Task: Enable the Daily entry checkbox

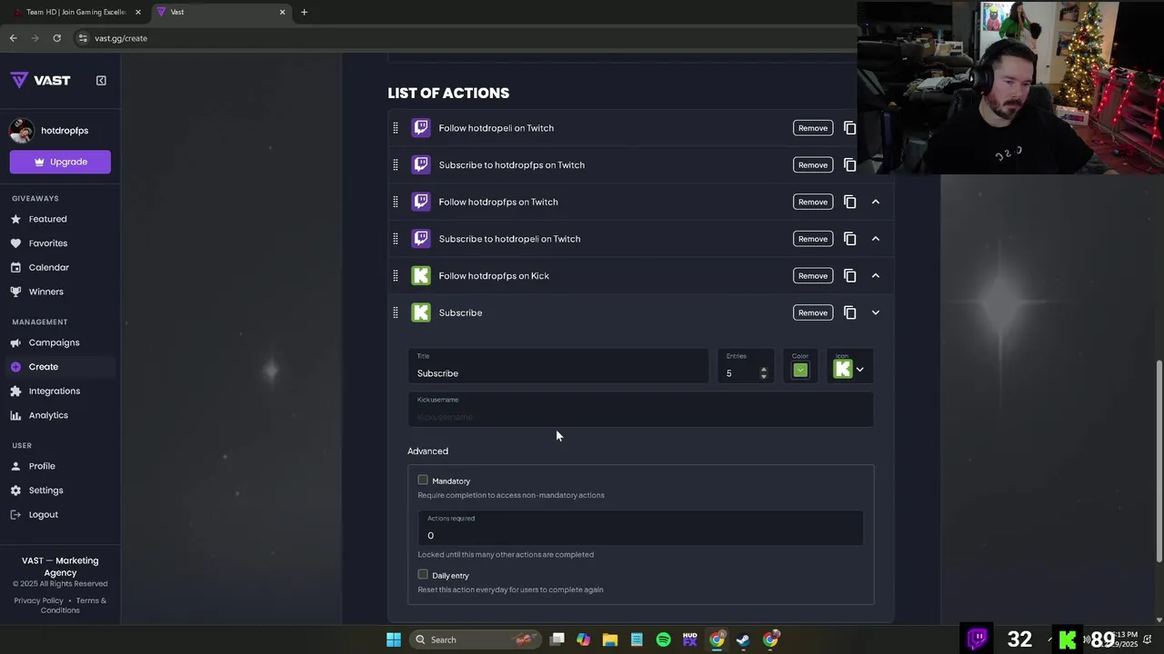Action: (423, 574)
